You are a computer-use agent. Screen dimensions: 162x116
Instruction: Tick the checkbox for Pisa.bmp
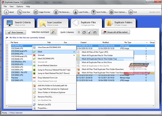(7, 77)
